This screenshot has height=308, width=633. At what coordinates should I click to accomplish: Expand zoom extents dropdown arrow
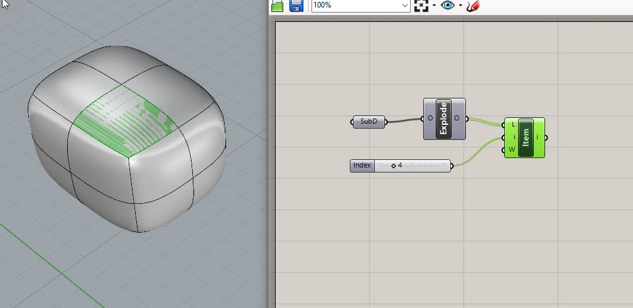(434, 6)
